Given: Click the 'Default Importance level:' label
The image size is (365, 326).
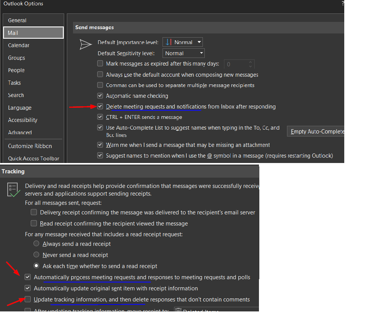Looking at the screenshot, I should point(128,43).
